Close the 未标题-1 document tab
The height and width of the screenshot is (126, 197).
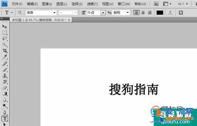[69, 20]
